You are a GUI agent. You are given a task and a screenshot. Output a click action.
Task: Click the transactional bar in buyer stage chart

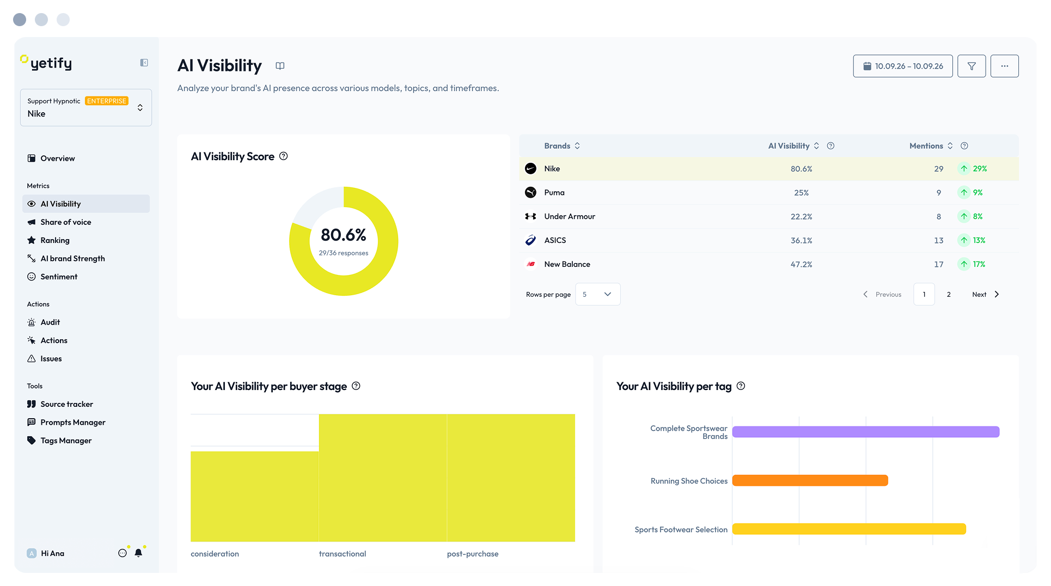383,478
